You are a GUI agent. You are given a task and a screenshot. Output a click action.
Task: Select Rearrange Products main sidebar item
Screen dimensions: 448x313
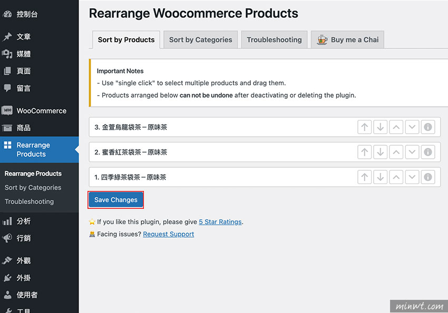coord(39,149)
